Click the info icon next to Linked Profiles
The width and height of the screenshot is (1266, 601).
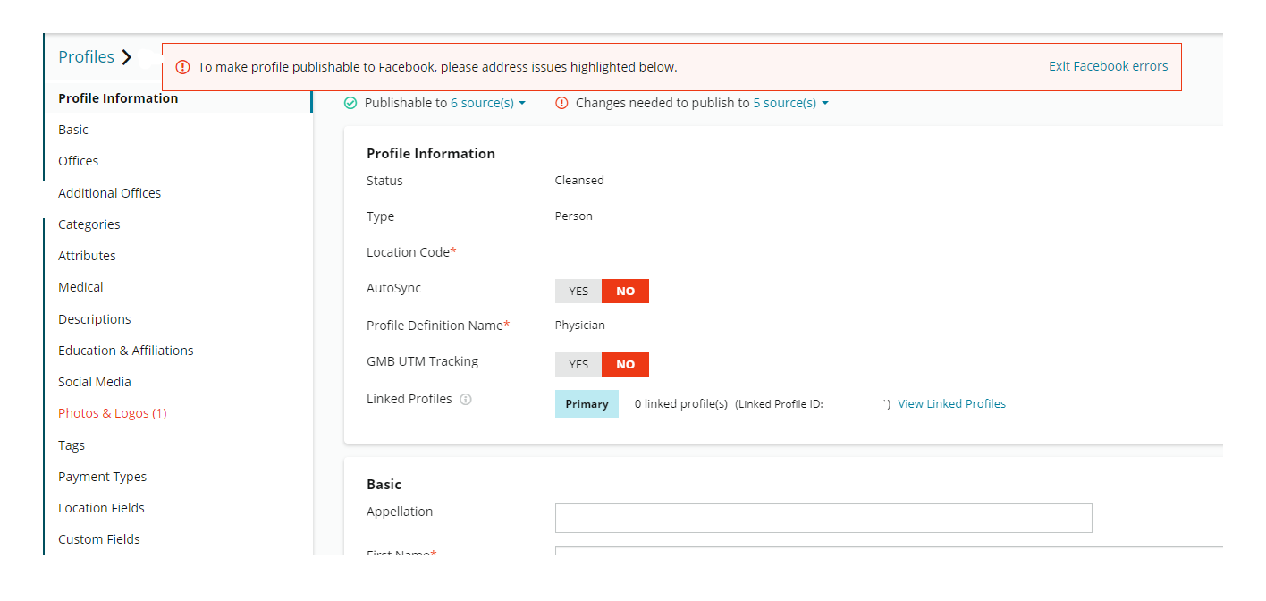(x=465, y=400)
